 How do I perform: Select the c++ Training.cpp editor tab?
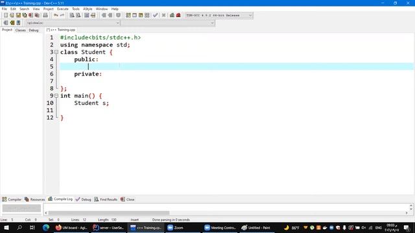tap(61, 30)
